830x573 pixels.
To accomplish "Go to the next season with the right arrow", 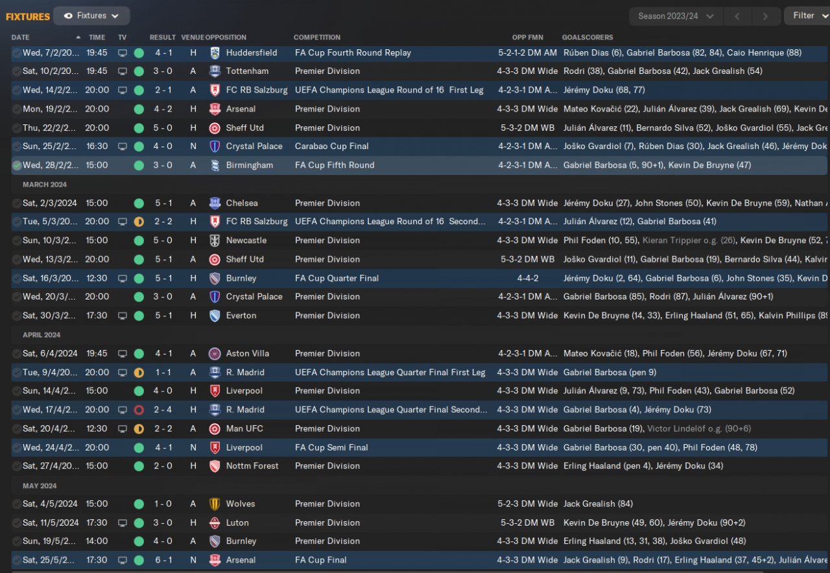I will point(766,16).
